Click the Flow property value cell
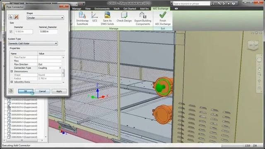This screenshot has height=149, width=265. (49, 61)
